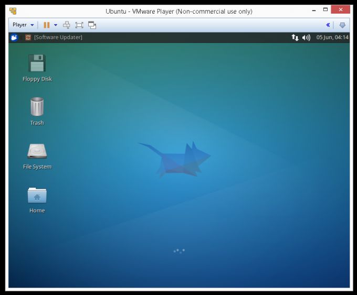Viewport: 357px width, 295px height.
Task: Click the Software Updater taskbar icon
Action: [x=28, y=37]
